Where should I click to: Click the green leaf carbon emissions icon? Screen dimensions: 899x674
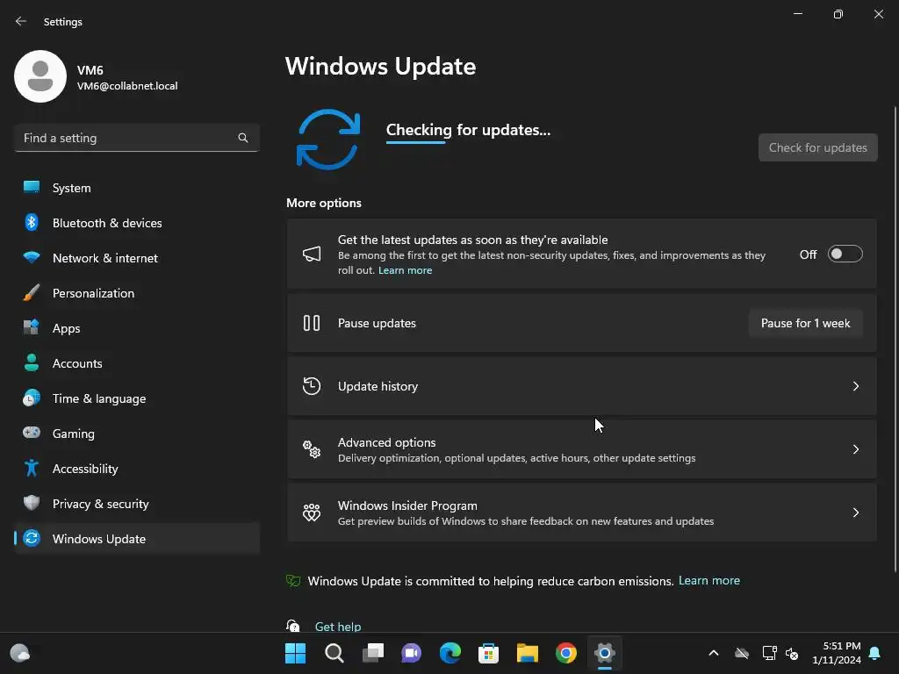coord(293,581)
